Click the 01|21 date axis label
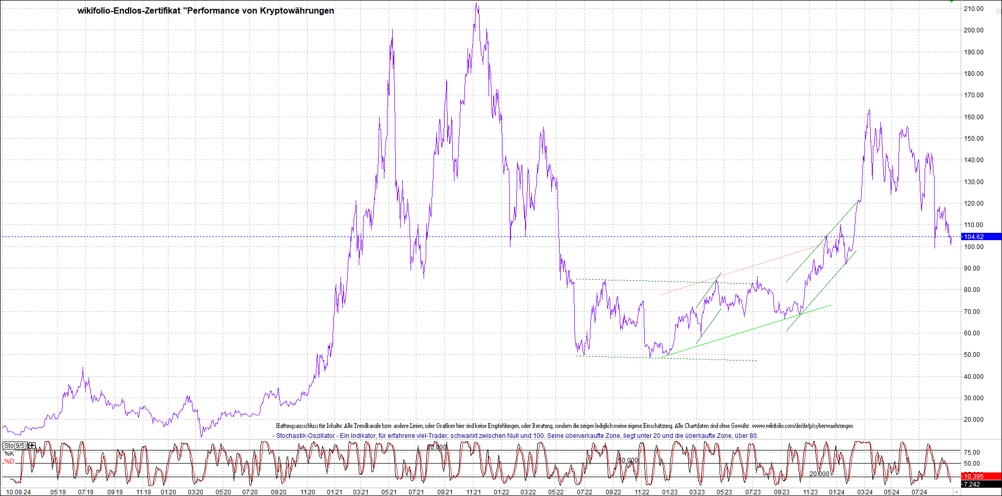Viewport: 1002px width, 496px height. (x=335, y=492)
